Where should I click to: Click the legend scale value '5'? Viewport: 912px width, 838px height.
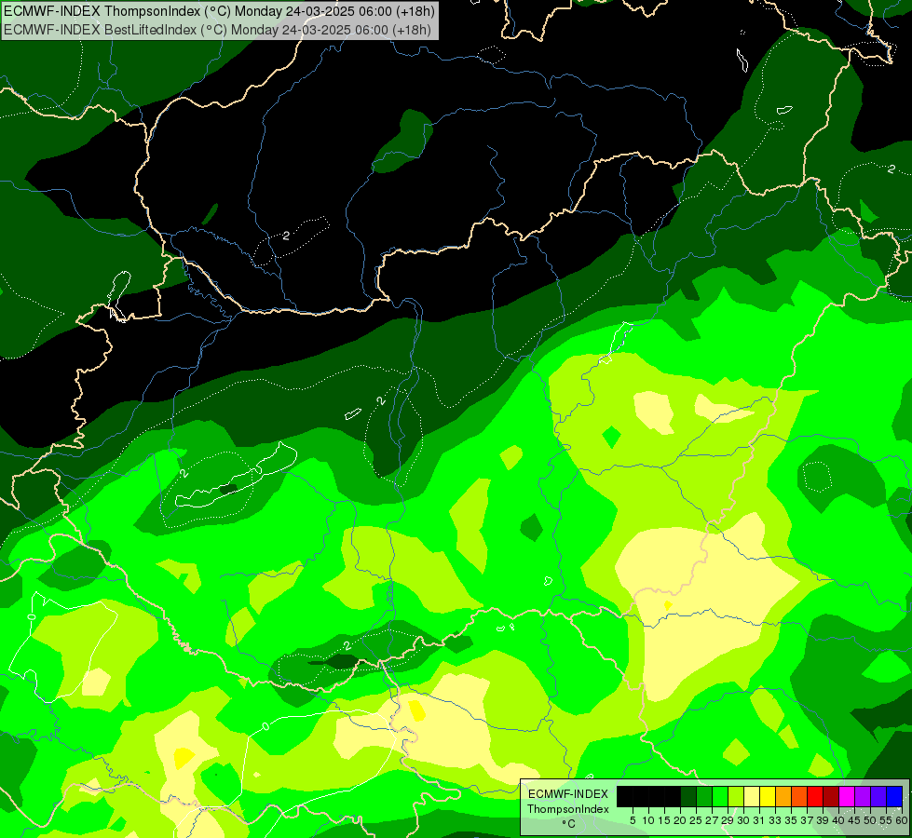(x=633, y=820)
